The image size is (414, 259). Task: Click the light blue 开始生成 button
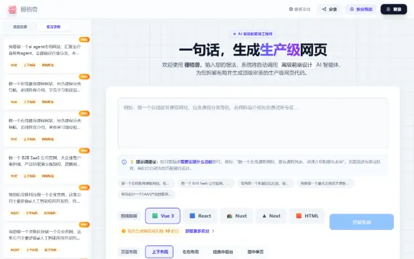[x=362, y=222]
